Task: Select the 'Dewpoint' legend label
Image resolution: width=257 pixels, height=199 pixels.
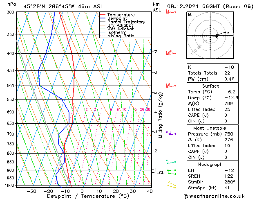Action: (x=117, y=18)
